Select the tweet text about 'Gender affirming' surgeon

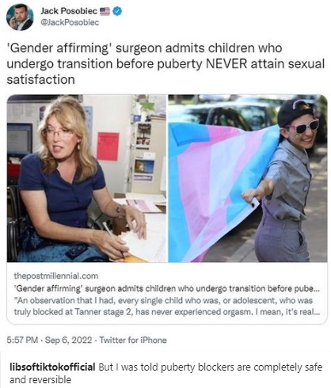(165, 63)
